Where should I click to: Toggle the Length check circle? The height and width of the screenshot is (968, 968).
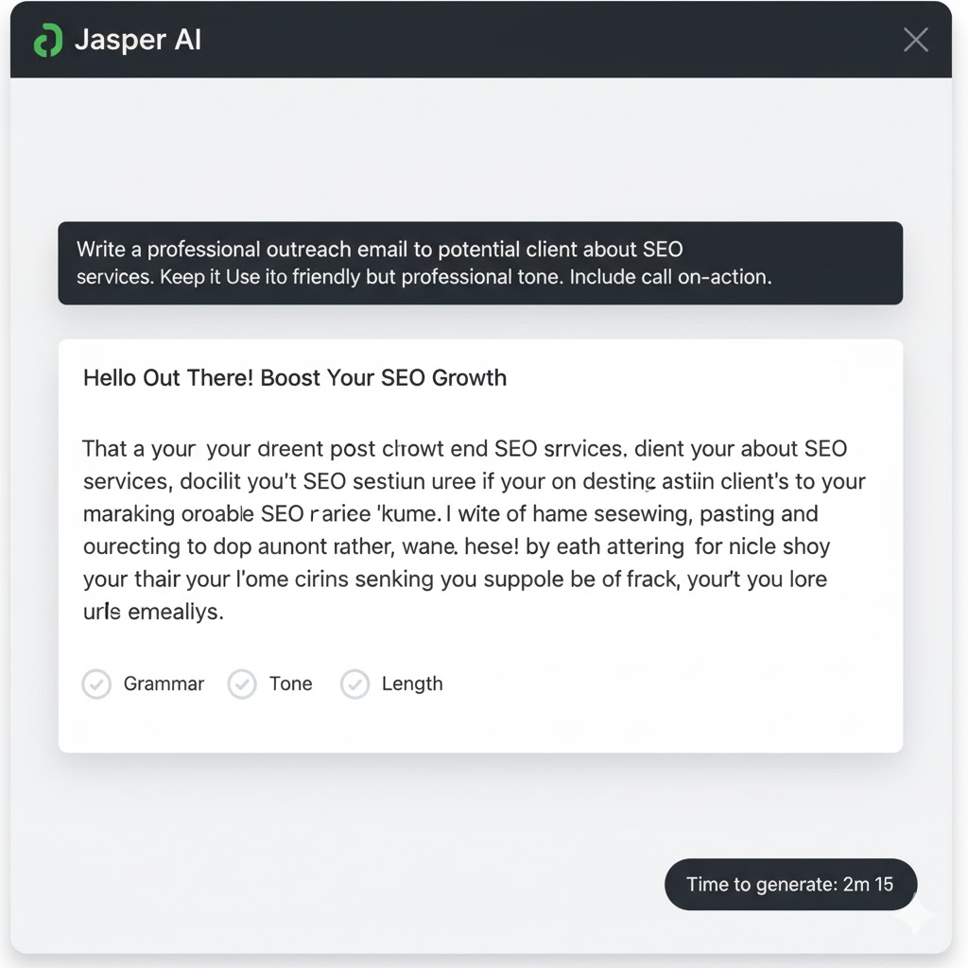coord(354,683)
